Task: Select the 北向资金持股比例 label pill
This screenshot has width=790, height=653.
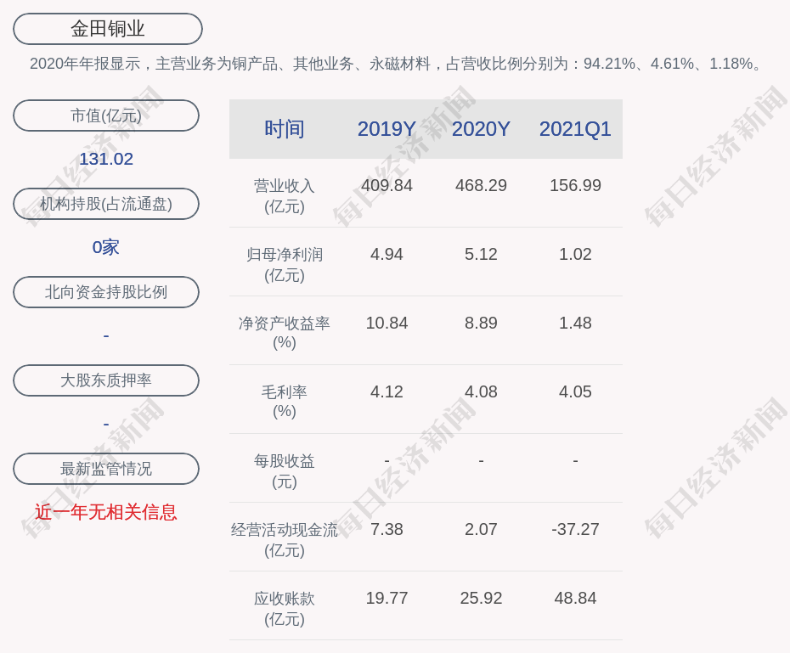Action: pyautogui.click(x=106, y=292)
